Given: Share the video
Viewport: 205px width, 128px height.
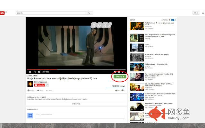Looking at the screenshot, I should tap(40, 90).
